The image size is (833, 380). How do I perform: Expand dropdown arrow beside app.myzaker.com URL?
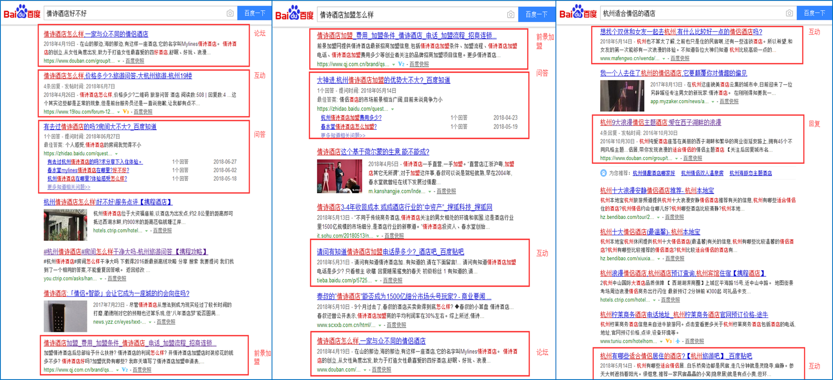click(713, 102)
